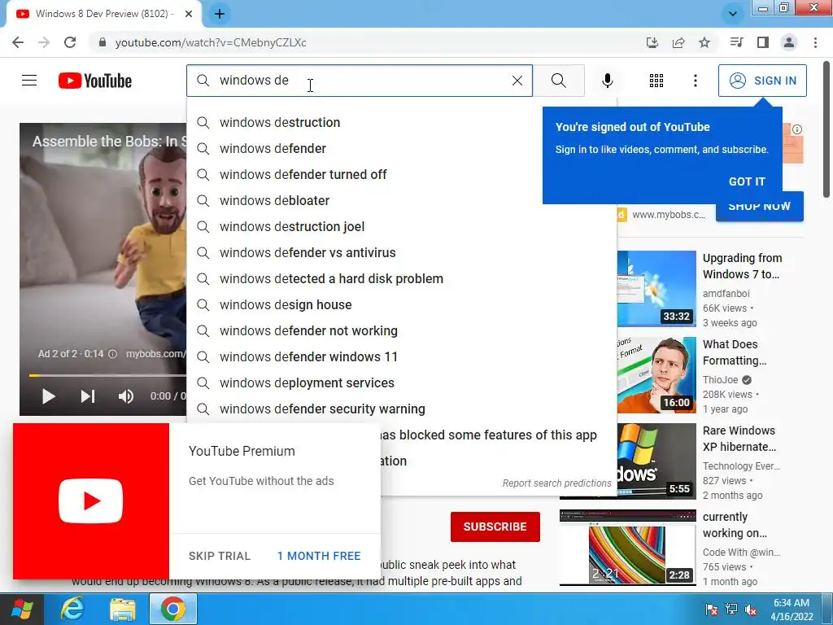The width and height of the screenshot is (833, 625).
Task: Open 'currently working on...' video thumbnail
Action: [x=627, y=547]
